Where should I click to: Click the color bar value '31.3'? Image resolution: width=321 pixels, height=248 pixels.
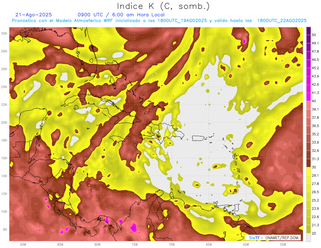pos(315,159)
